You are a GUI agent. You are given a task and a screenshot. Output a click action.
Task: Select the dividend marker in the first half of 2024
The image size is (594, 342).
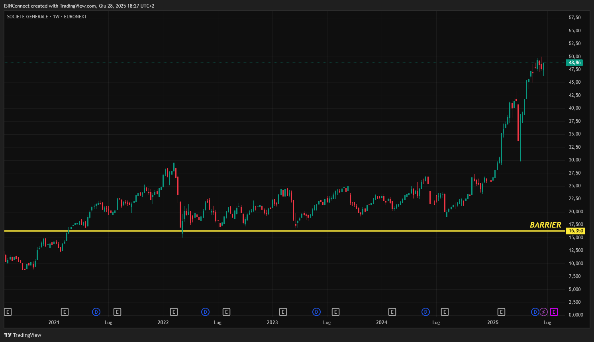[425, 312]
